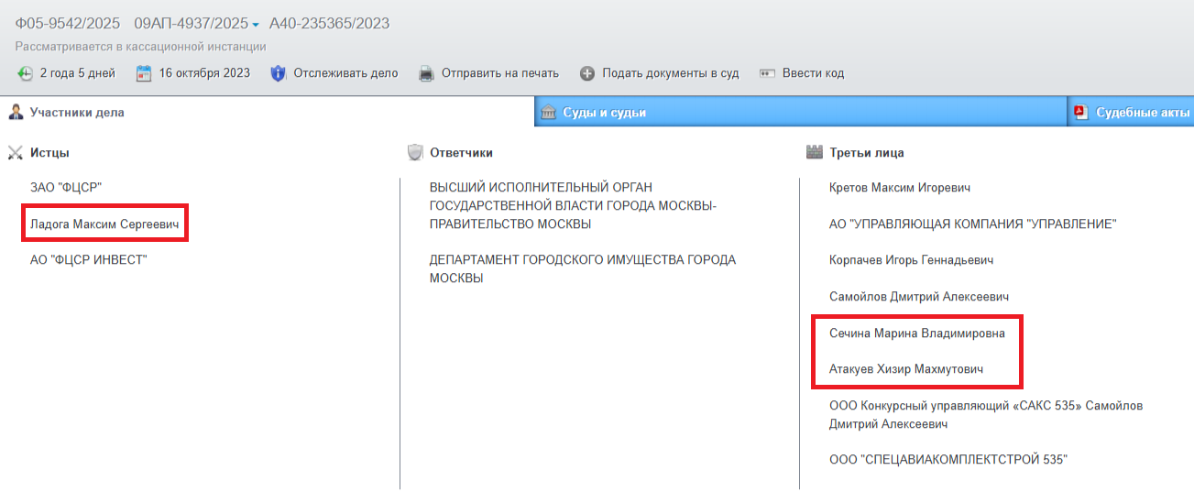Select case number Ф05-9542/2025
1194x492 pixels.
click(68, 23)
